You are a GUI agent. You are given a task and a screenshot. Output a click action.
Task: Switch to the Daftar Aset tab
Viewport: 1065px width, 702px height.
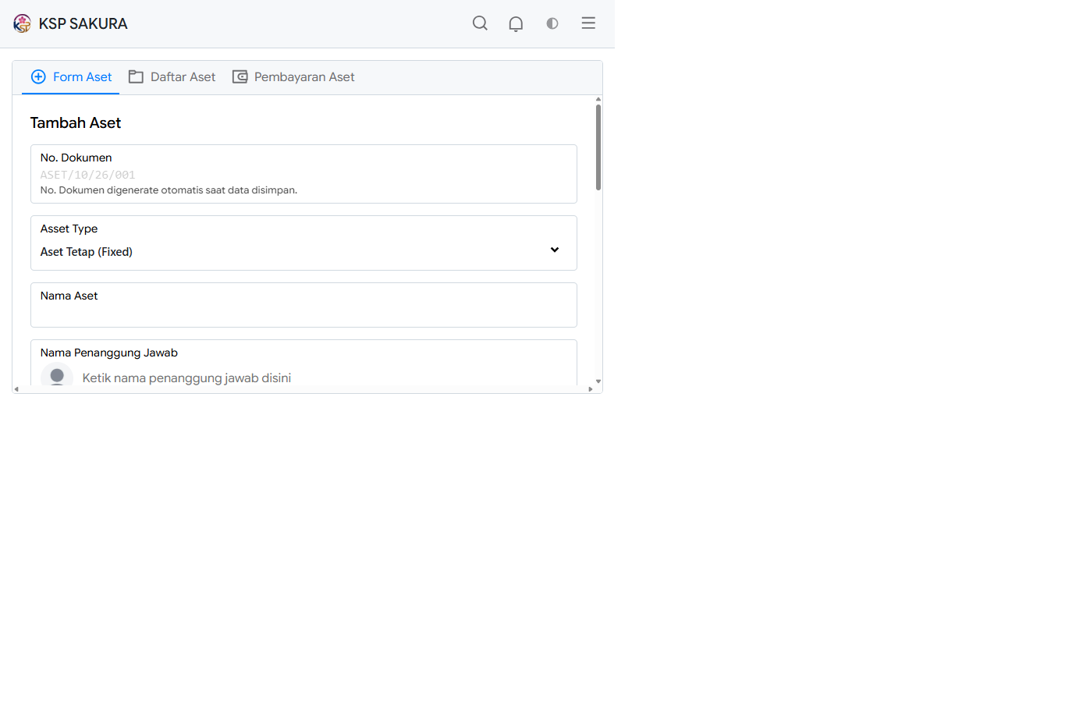(x=172, y=76)
